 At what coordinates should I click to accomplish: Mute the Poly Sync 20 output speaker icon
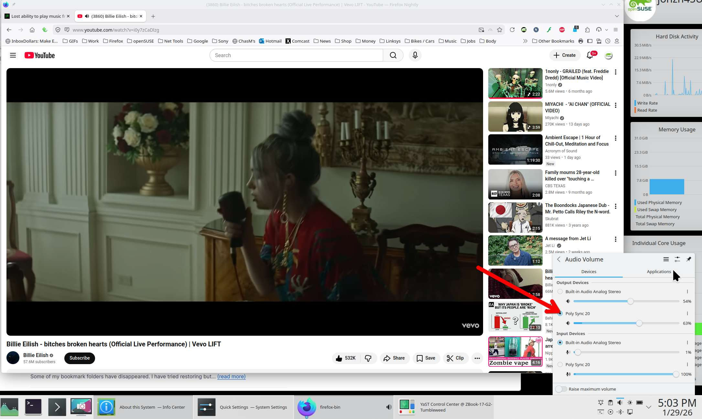coord(568,323)
